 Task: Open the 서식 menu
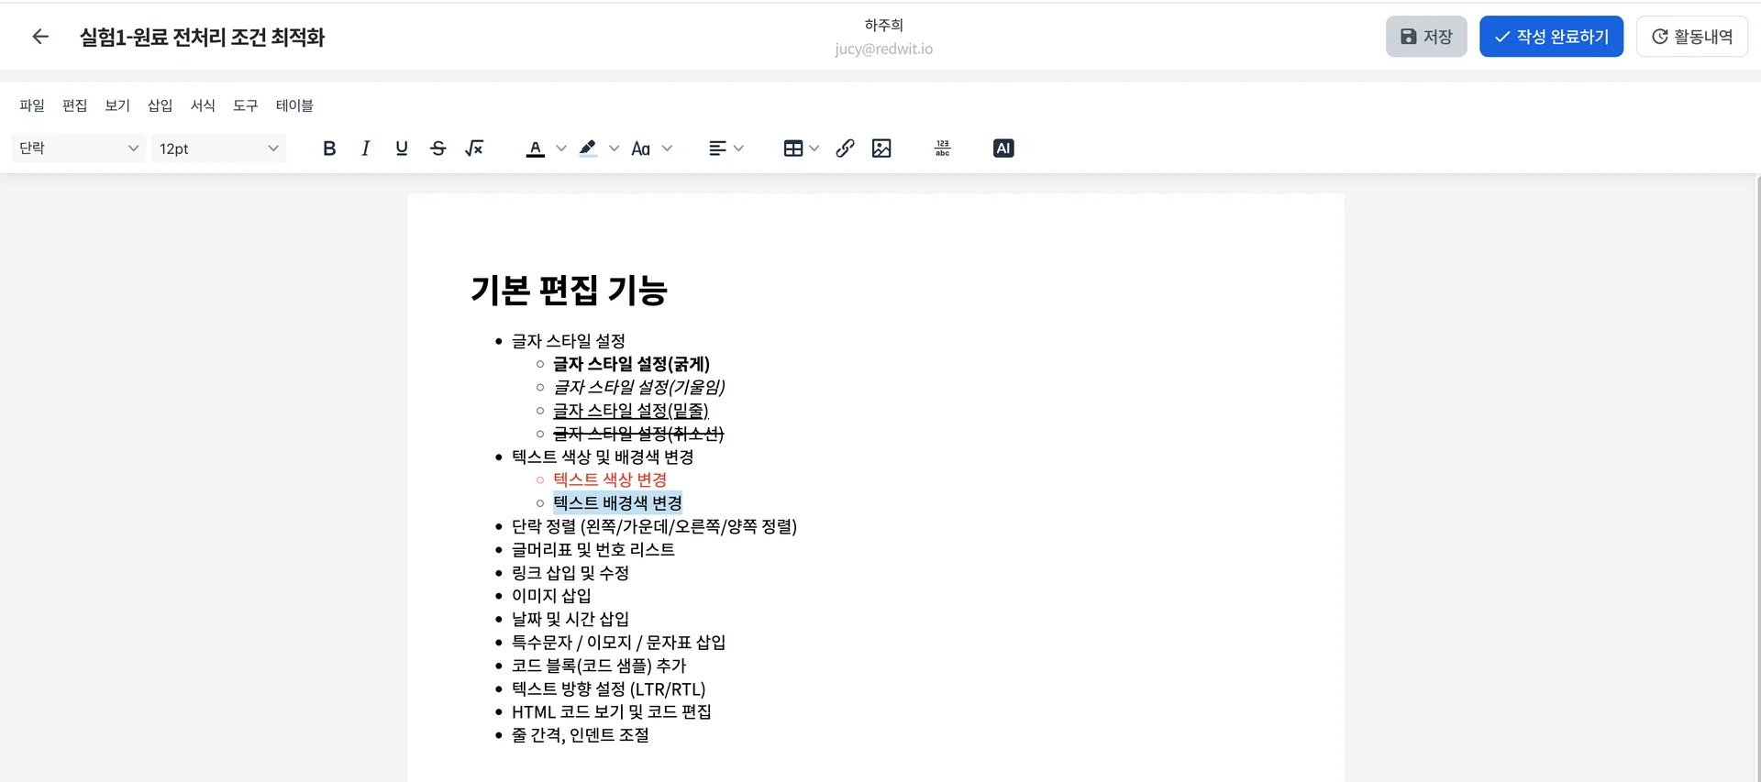[203, 105]
